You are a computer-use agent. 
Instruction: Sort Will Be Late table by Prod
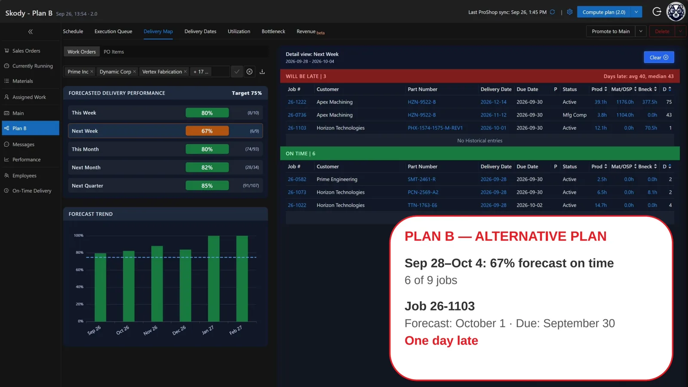pos(599,89)
